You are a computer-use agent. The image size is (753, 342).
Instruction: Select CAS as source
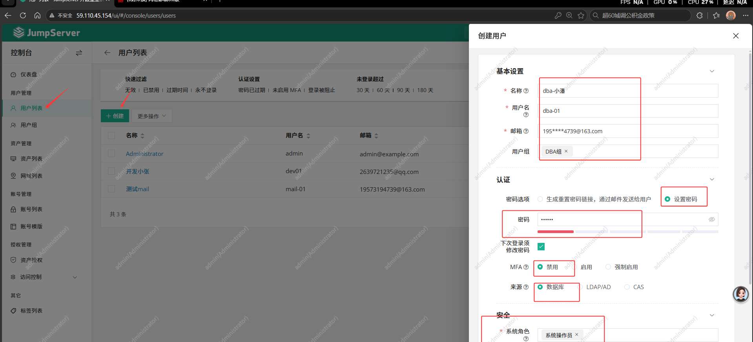pos(627,287)
